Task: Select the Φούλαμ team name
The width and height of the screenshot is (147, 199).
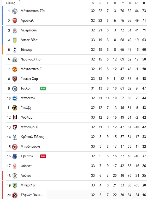Action: (x=26, y=118)
